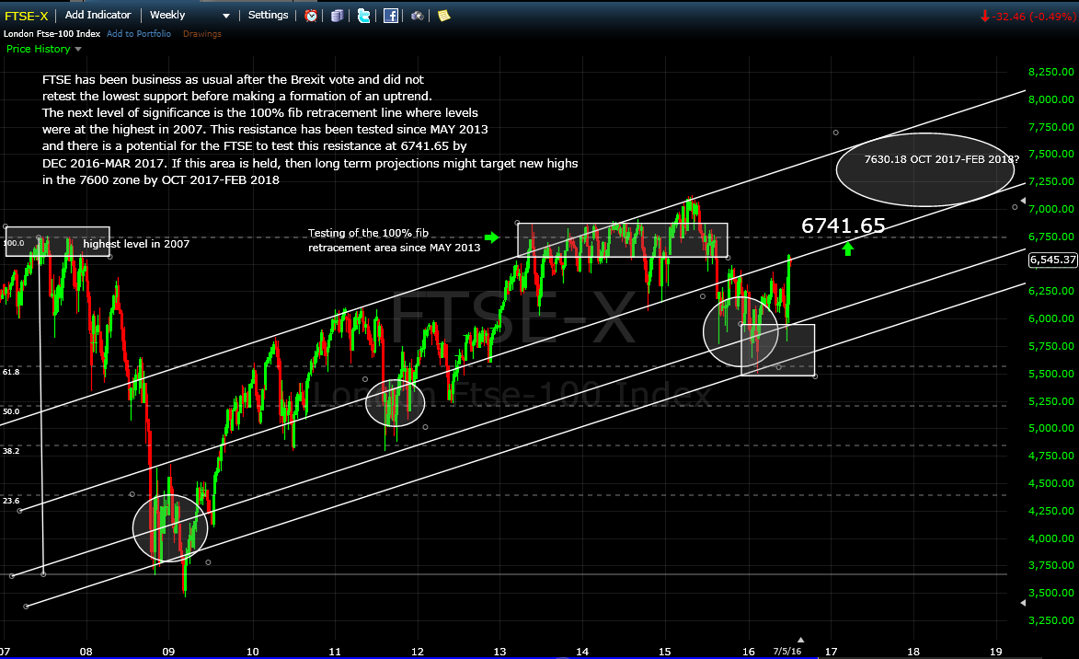
Task: Open the Settings menu
Action: pos(268,15)
